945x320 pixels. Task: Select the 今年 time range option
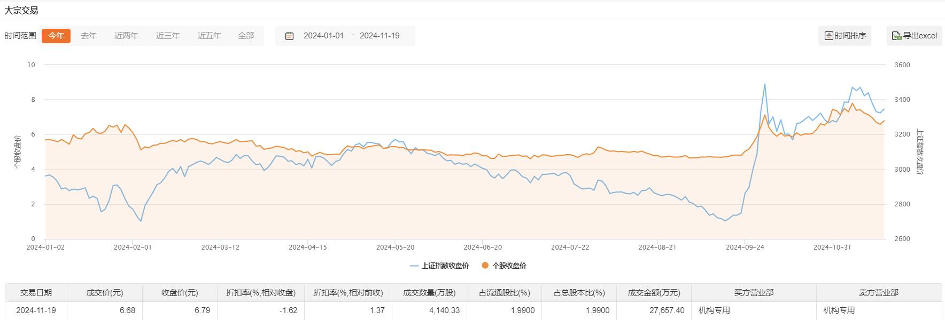(56, 36)
